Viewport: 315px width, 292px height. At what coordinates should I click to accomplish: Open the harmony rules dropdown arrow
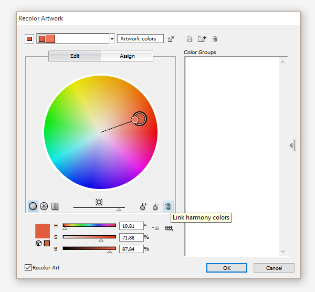pos(112,39)
